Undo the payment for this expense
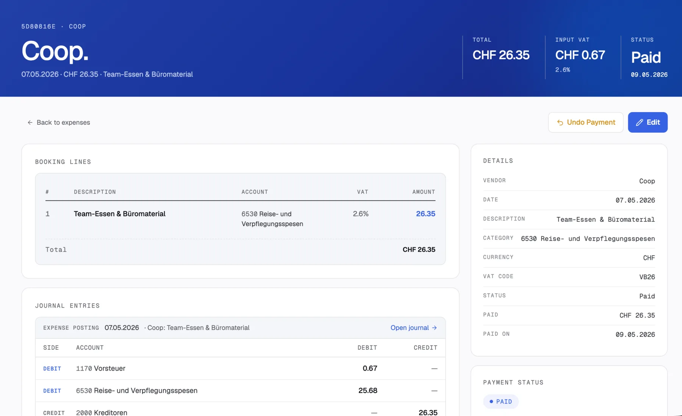 click(x=586, y=122)
